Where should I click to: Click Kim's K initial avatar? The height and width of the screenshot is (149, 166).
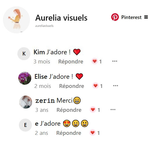24,54
